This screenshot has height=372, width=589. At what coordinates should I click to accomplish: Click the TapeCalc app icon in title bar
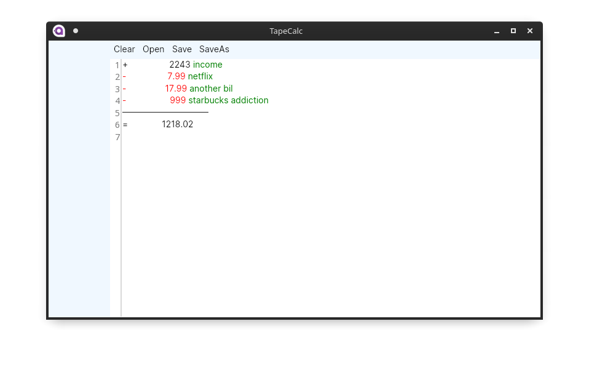click(58, 31)
